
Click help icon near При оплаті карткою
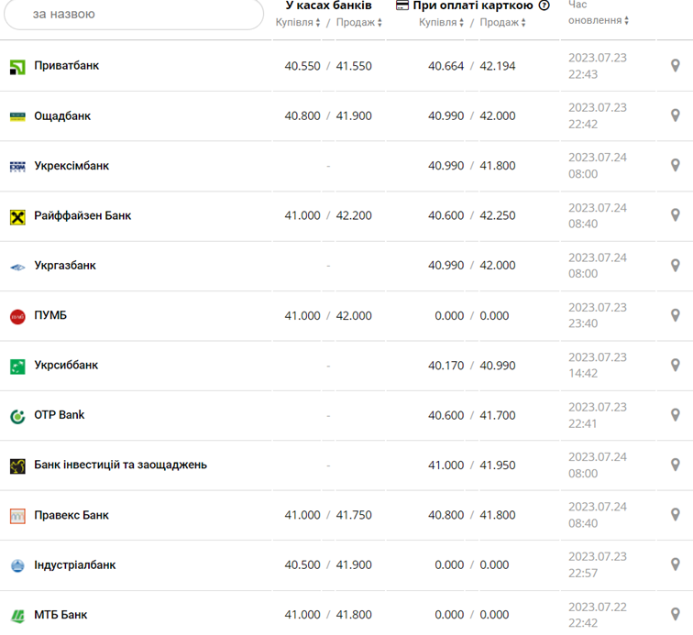[544, 5]
